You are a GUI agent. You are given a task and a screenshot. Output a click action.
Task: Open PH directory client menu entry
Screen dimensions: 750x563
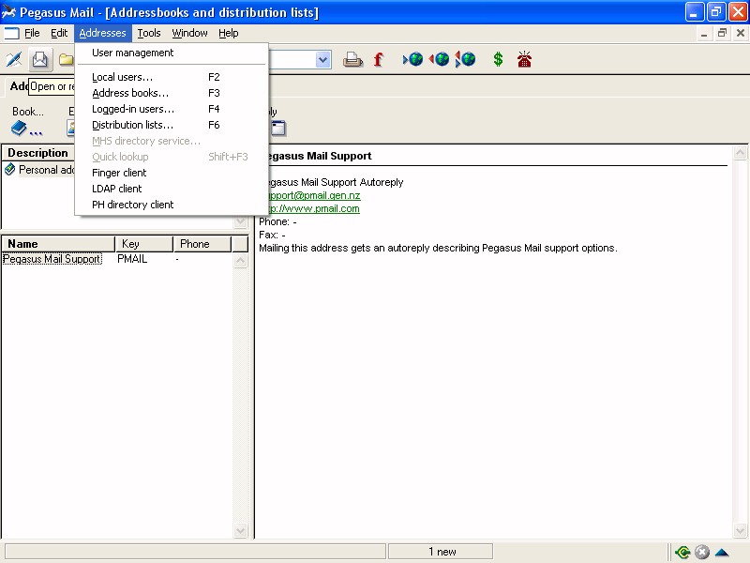tap(172, 205)
